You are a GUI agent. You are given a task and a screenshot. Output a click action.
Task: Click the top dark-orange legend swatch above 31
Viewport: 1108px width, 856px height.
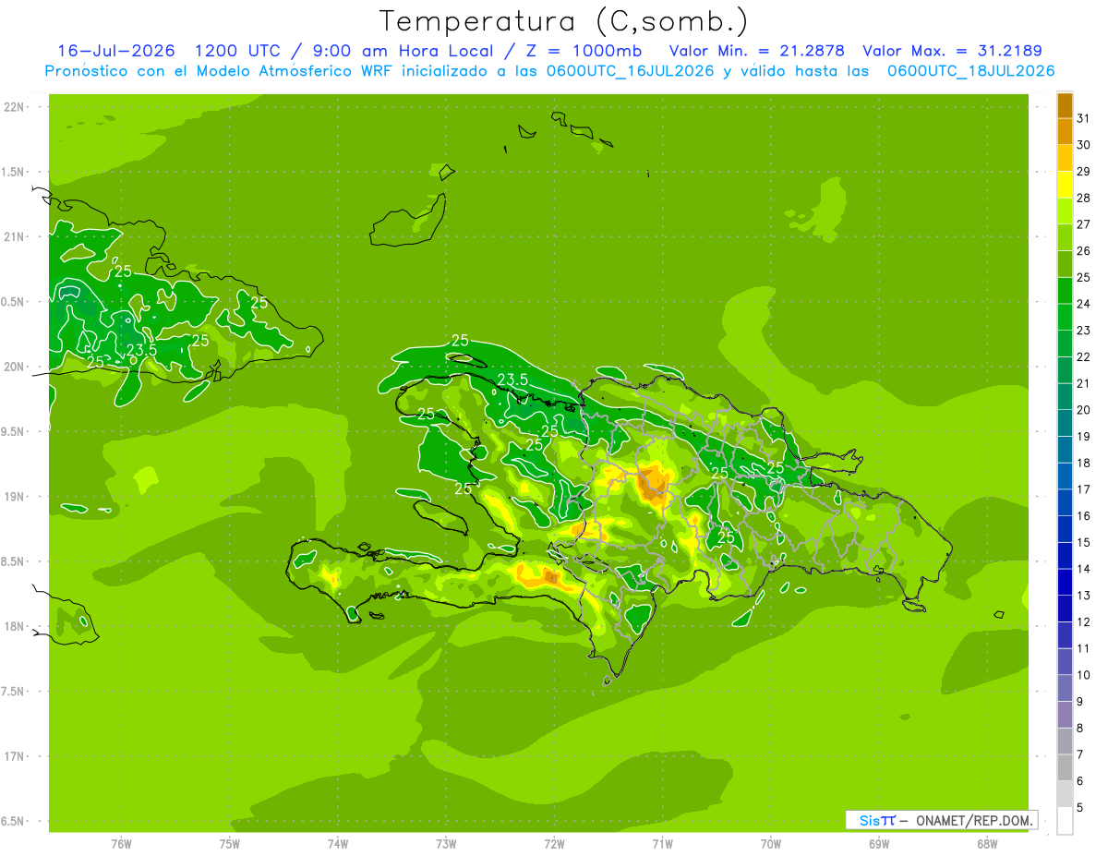(1065, 105)
